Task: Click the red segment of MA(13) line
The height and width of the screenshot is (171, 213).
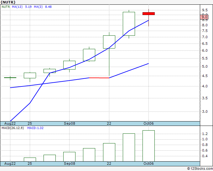Action: [x=99, y=78]
